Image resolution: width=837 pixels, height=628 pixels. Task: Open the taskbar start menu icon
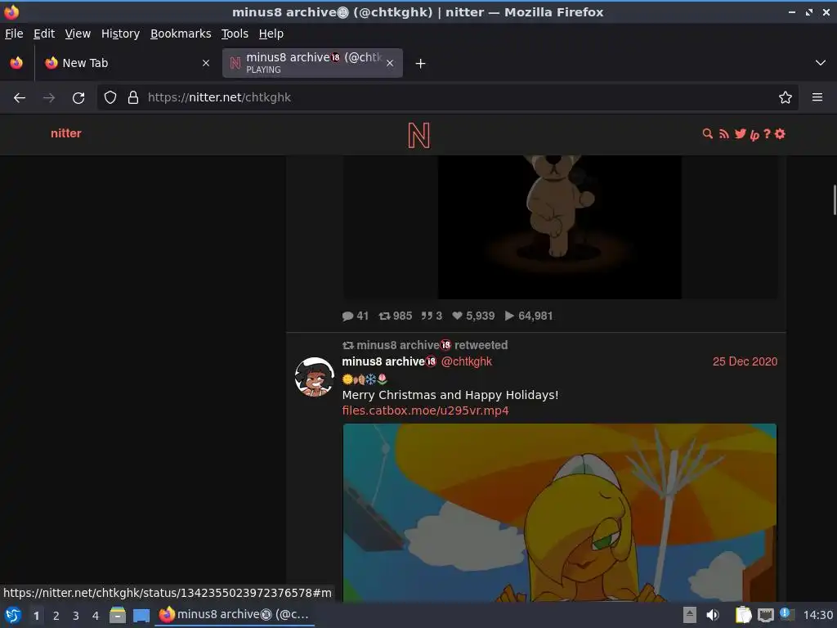[13, 615]
